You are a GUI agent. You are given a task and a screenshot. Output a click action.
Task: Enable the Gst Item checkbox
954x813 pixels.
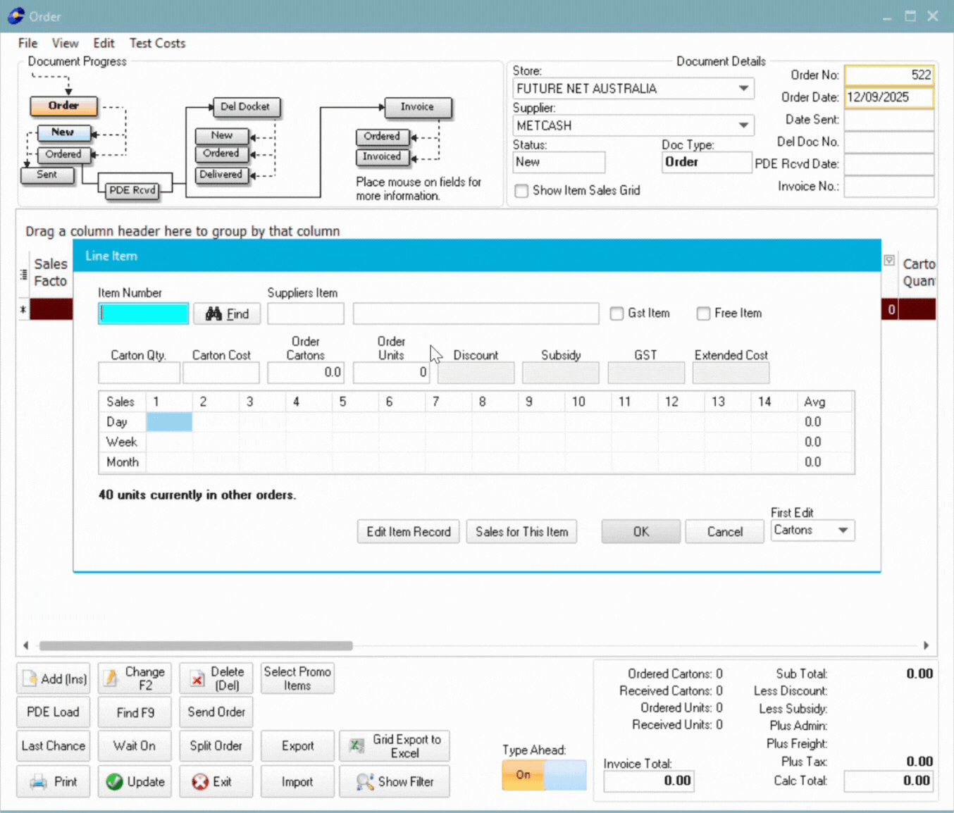click(x=617, y=314)
